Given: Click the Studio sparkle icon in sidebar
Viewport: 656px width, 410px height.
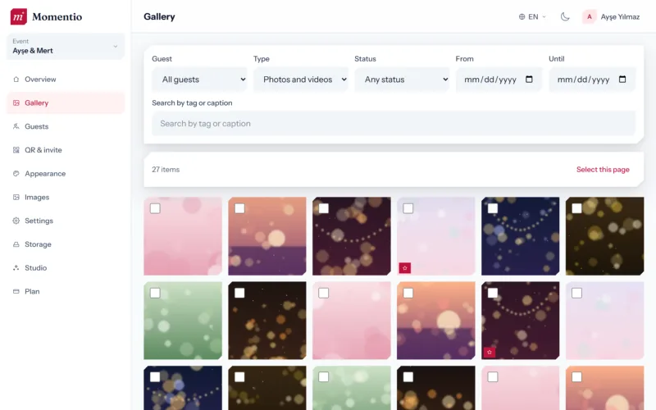Looking at the screenshot, I should [16, 268].
